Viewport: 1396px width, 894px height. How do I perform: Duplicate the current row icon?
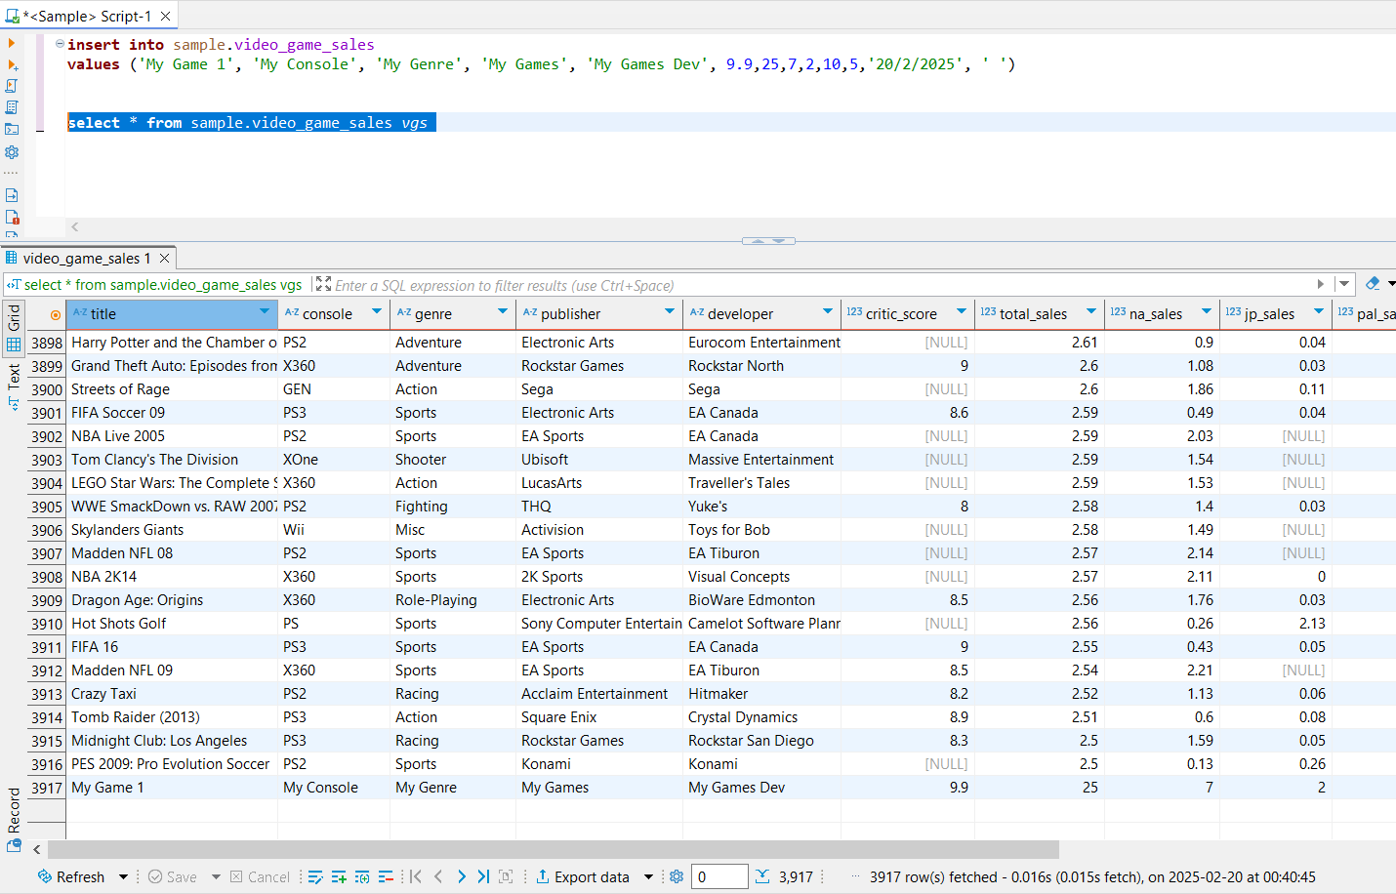tap(362, 876)
